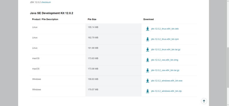Download jdk-12.0.2_linux-x64_bin.deb link
The height and width of the screenshot is (106, 229).
[165, 29]
